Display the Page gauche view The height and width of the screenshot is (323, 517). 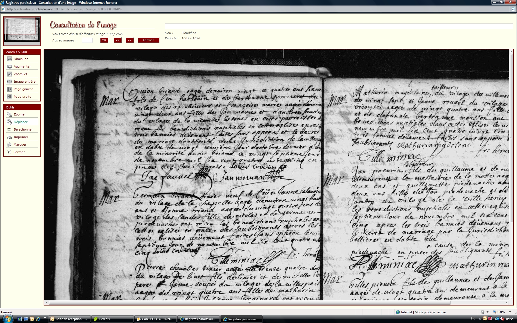pos(9,89)
